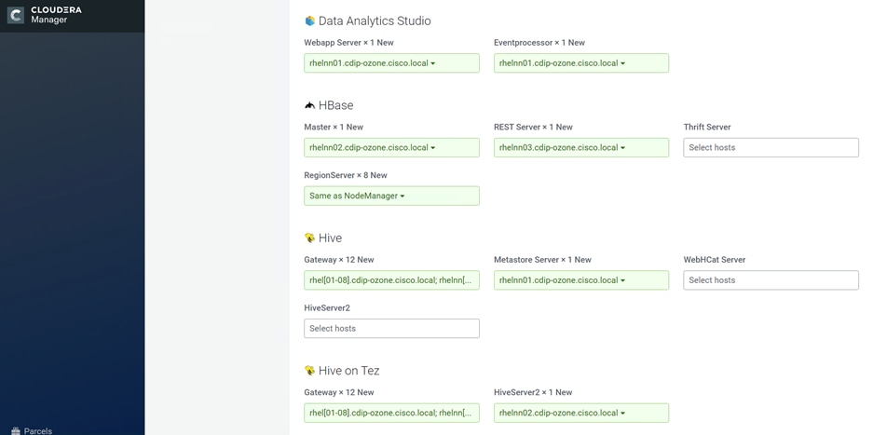Screen dimensions: 873x435
Task: Select hosts for Hive HiveServer2
Action: 391,328
